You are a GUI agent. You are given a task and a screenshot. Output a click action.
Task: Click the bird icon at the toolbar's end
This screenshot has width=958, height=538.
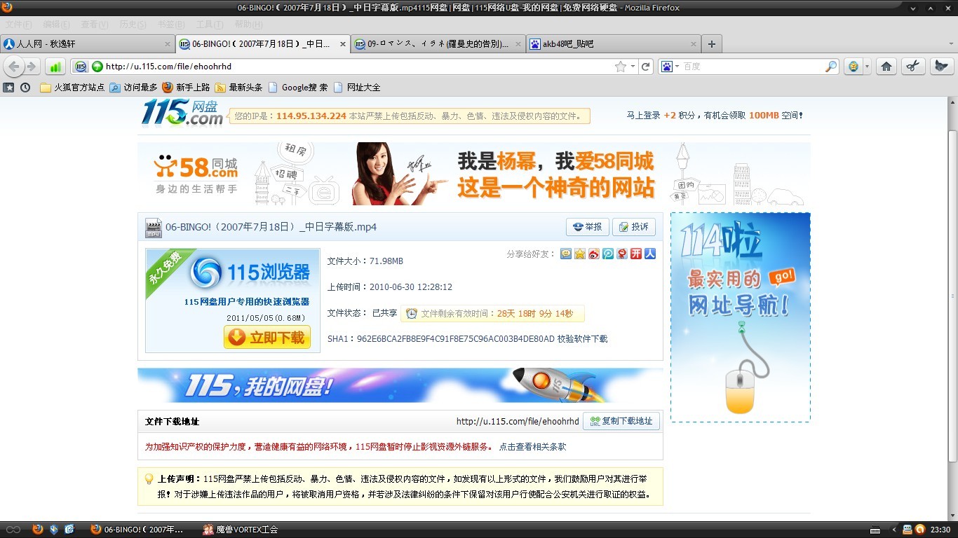[x=941, y=67]
